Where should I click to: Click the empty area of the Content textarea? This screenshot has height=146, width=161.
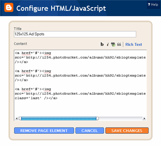pyautogui.click(x=80, y=108)
